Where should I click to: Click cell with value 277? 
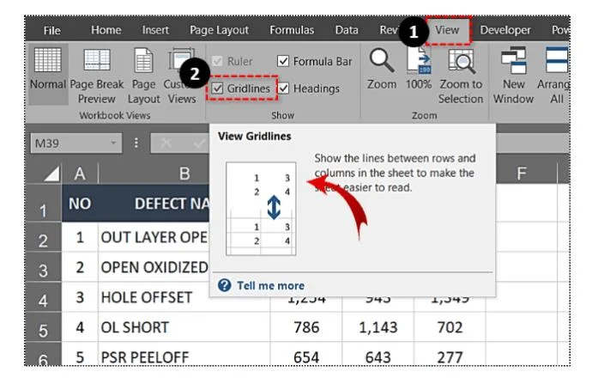(x=450, y=355)
